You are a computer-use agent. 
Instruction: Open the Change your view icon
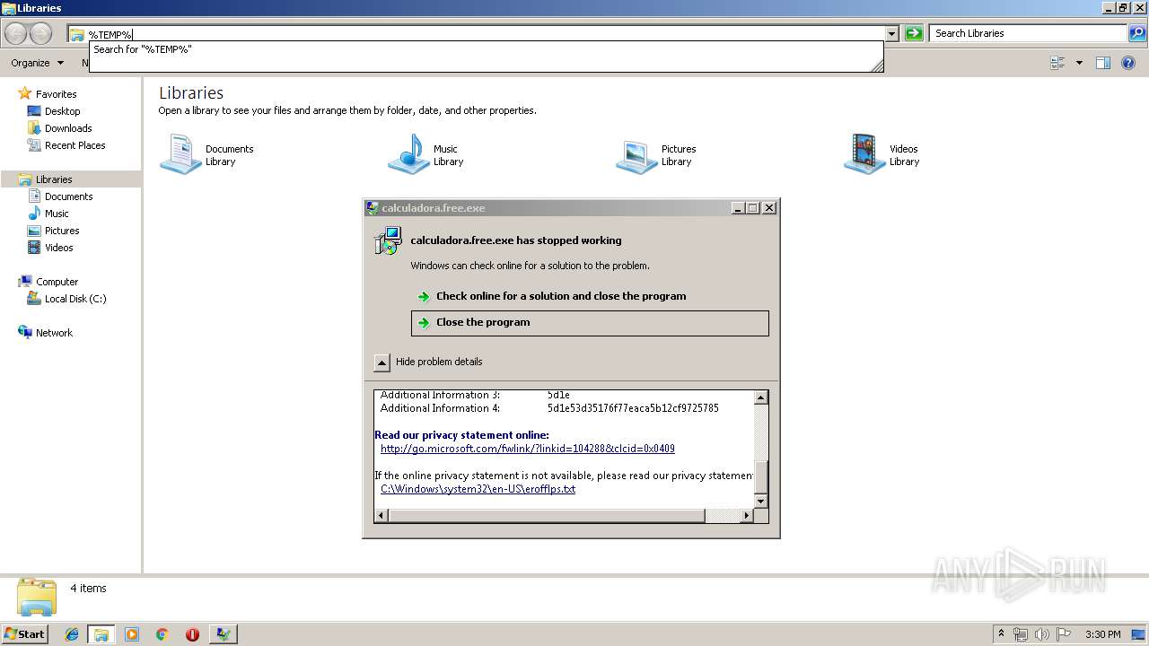pyautogui.click(x=1057, y=63)
